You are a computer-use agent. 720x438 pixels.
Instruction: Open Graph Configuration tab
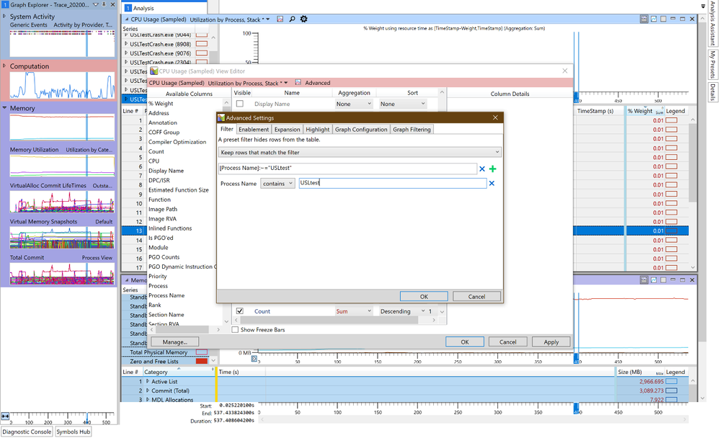coord(361,130)
